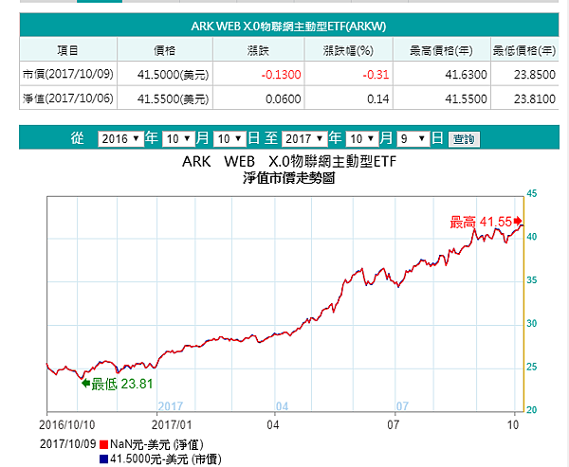Click the red 淨值 legend swatch

coord(103,444)
